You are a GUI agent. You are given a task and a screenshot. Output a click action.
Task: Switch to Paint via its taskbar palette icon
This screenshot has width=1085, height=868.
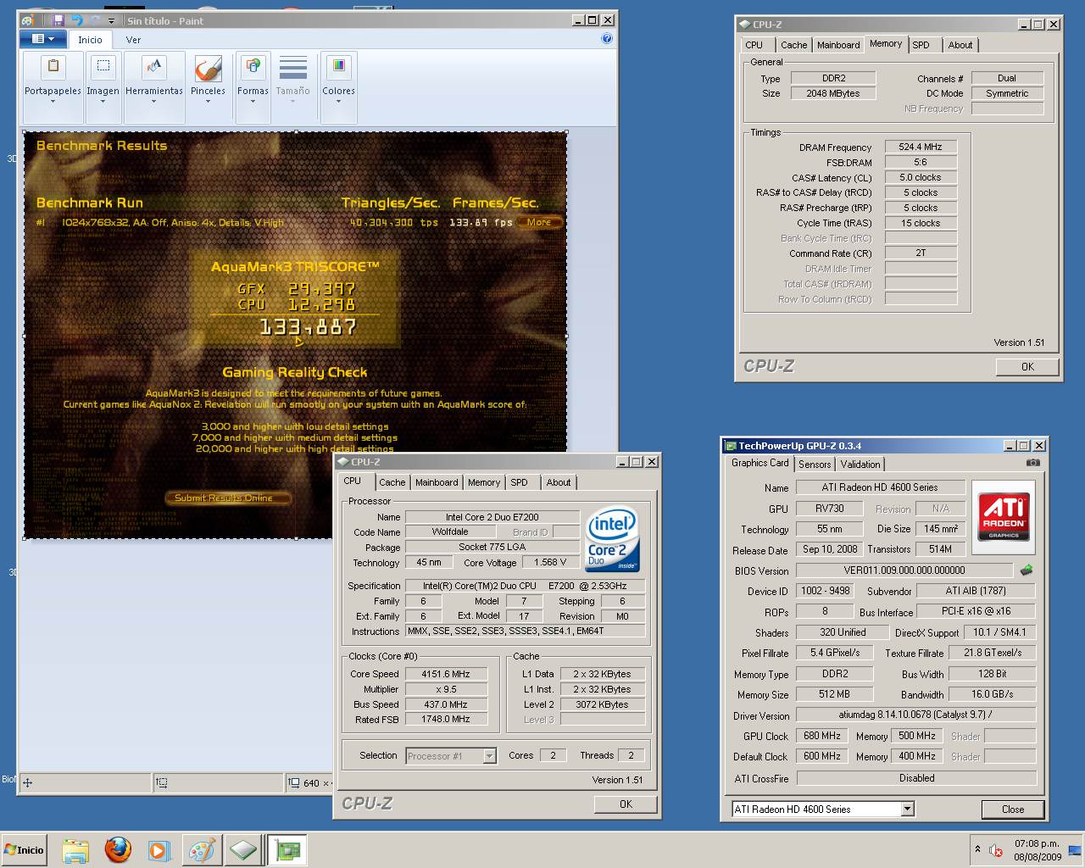click(x=202, y=850)
